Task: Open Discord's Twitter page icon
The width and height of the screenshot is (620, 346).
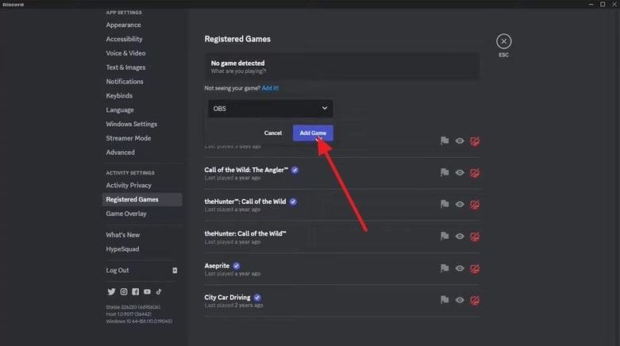Action: (111, 291)
